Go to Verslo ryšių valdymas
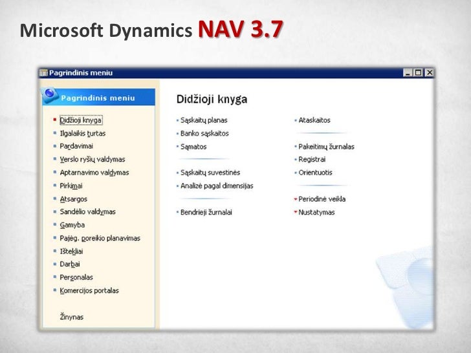Screen dimensions: 471x353 93,160
